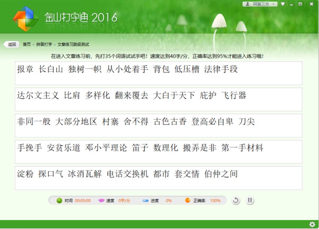This screenshot has height=229, width=319.
Task: Click the second typing line starting with 达尔文主义
Action: coord(158,99)
